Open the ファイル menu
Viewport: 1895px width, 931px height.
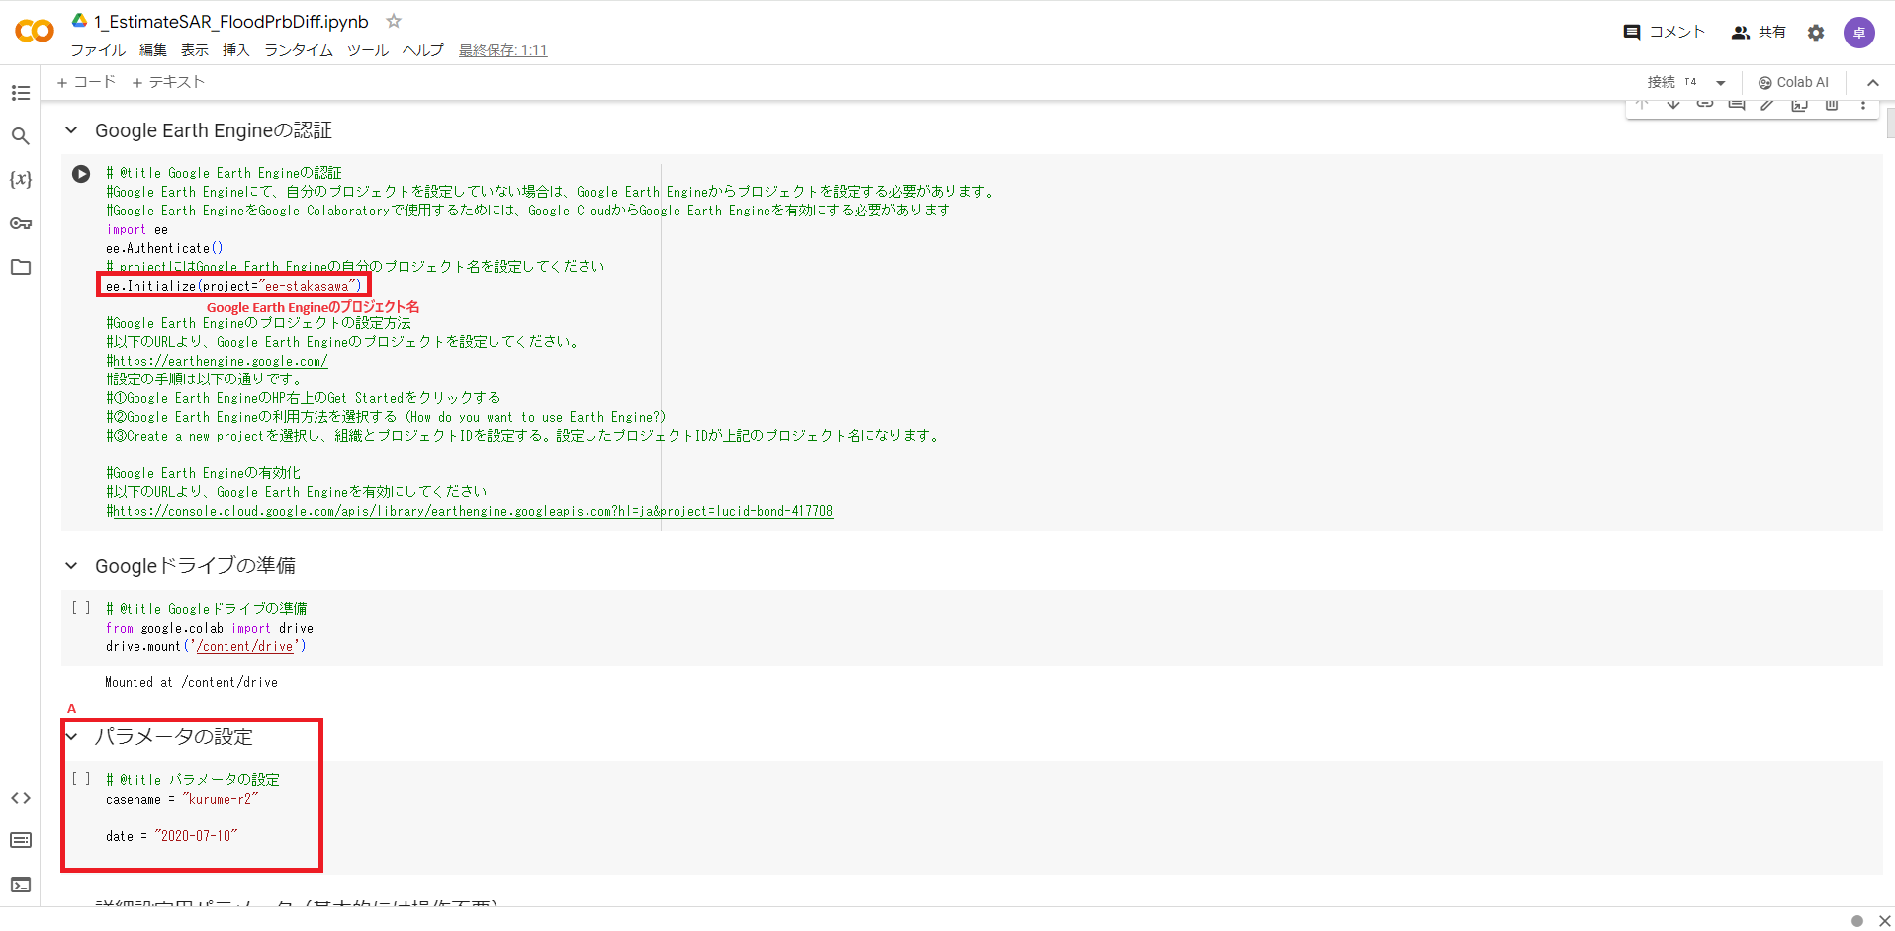(97, 50)
